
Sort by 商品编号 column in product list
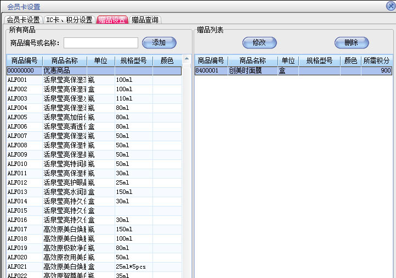24,60
